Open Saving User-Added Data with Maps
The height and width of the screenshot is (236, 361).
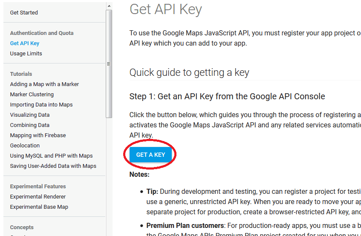coord(53,166)
